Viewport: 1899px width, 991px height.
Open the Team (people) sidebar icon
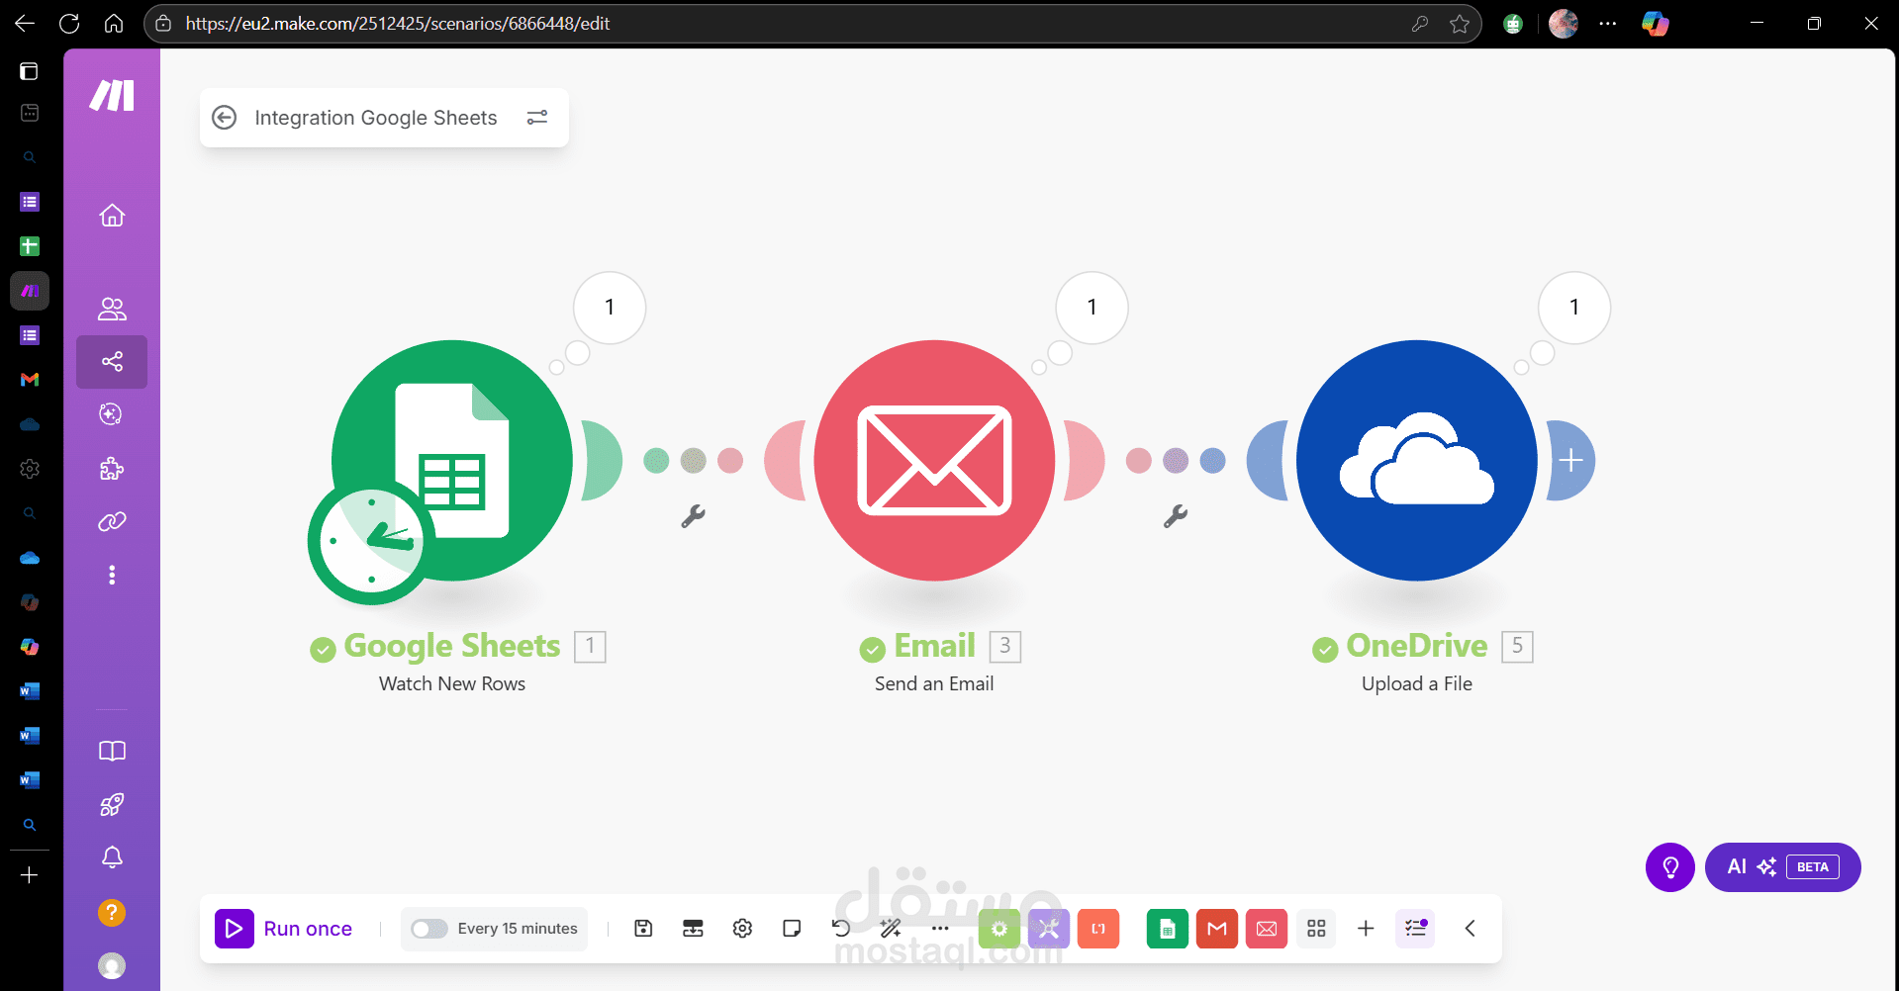pos(112,310)
